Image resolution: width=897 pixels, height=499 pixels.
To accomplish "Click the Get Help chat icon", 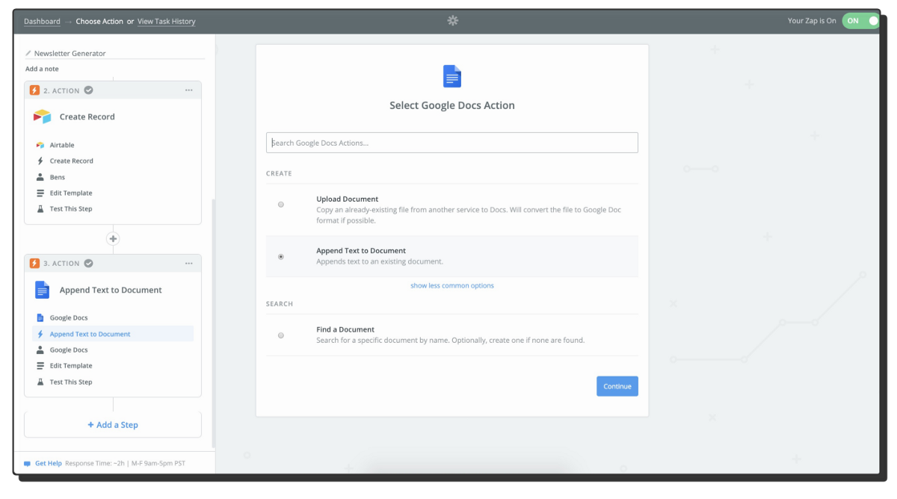I will coord(28,463).
